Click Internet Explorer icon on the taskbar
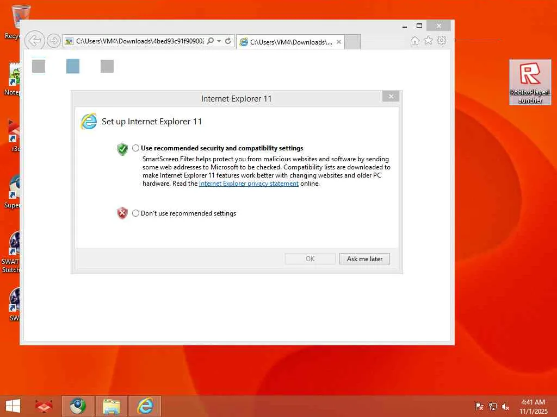This screenshot has height=417, width=557. point(145,406)
